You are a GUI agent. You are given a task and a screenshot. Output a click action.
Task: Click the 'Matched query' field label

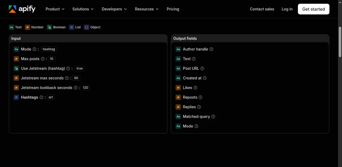click(x=196, y=117)
